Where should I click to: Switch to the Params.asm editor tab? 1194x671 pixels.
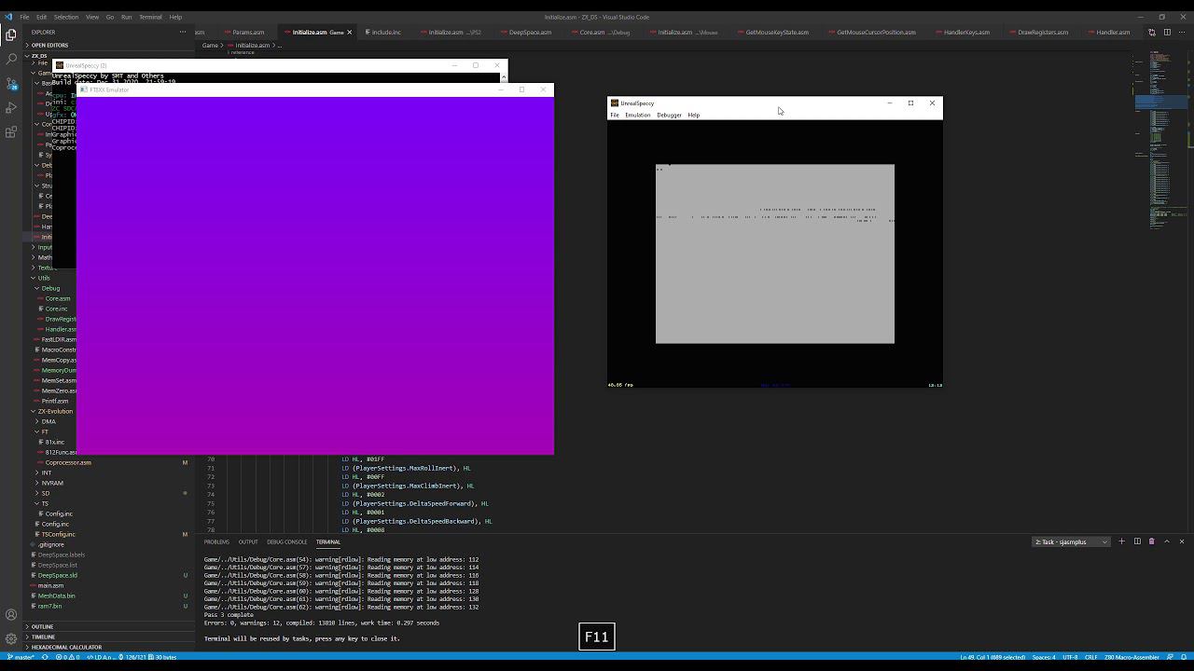point(249,33)
